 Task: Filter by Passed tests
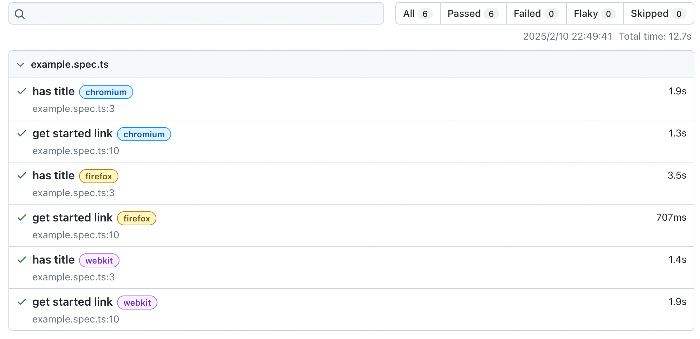[x=473, y=14]
